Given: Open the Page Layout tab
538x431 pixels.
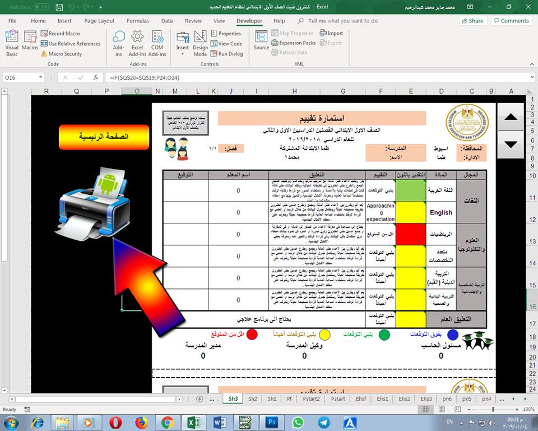Looking at the screenshot, I should pyautogui.click(x=99, y=21).
